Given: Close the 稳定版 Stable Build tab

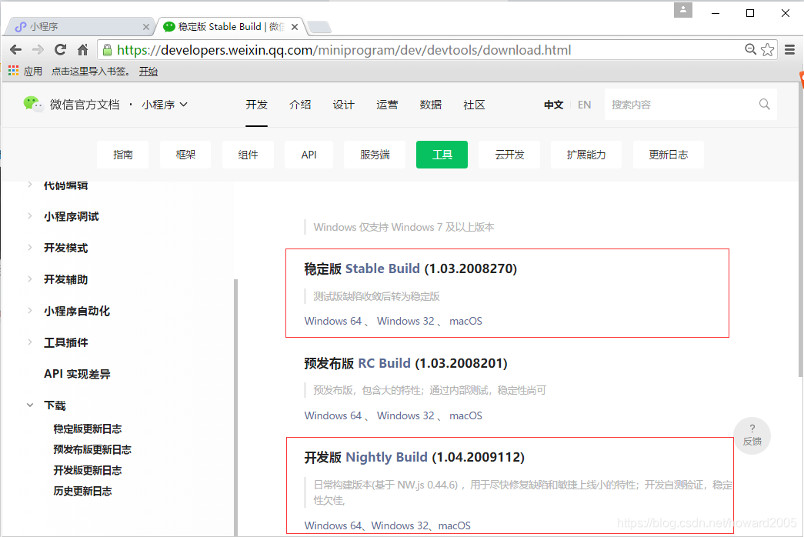Looking at the screenshot, I should coord(295,27).
